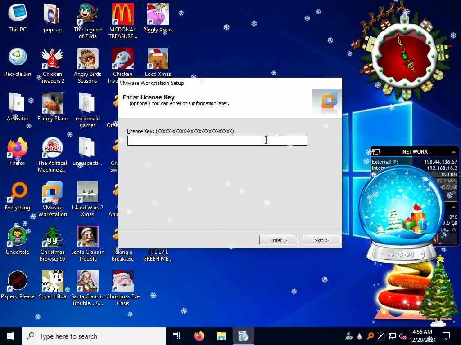
Task: Select The Legend of Zilda icon
Action: (88, 21)
